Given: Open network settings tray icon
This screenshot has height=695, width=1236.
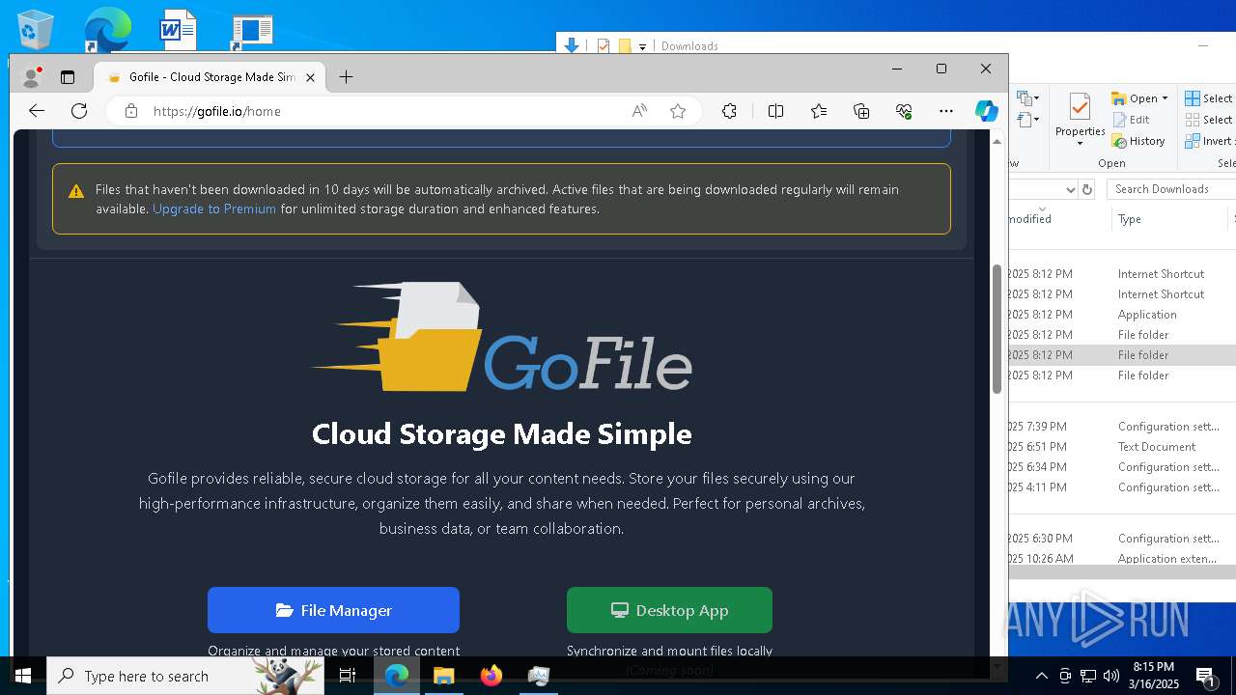Looking at the screenshot, I should click(x=1088, y=676).
